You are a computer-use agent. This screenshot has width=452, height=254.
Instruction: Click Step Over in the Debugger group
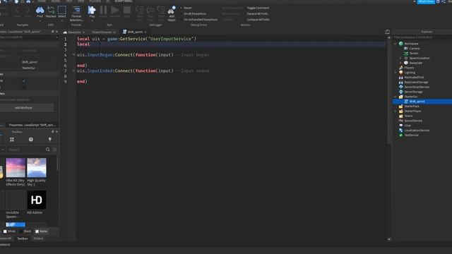click(x=150, y=13)
